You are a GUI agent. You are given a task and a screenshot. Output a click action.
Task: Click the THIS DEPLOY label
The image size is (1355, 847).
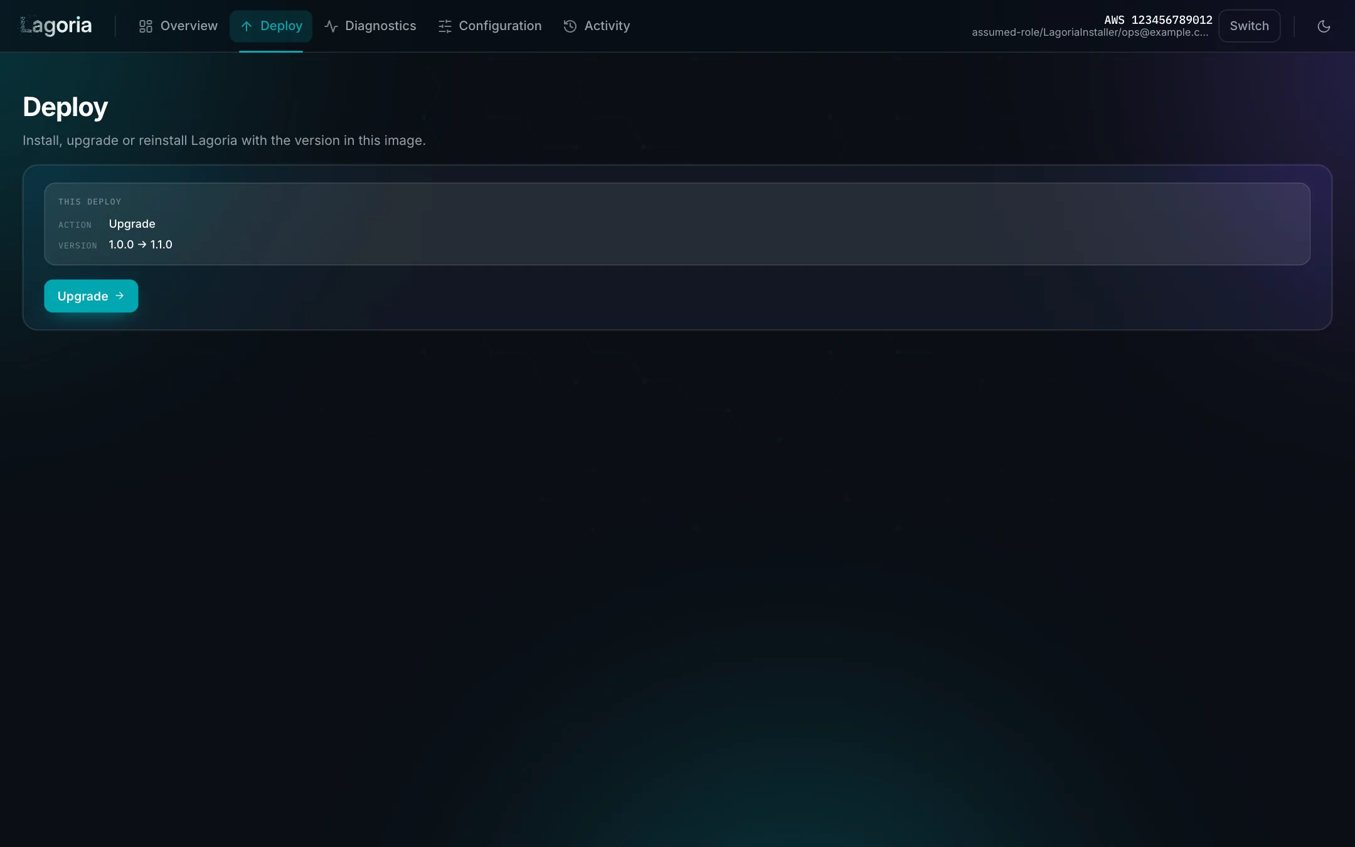(90, 202)
